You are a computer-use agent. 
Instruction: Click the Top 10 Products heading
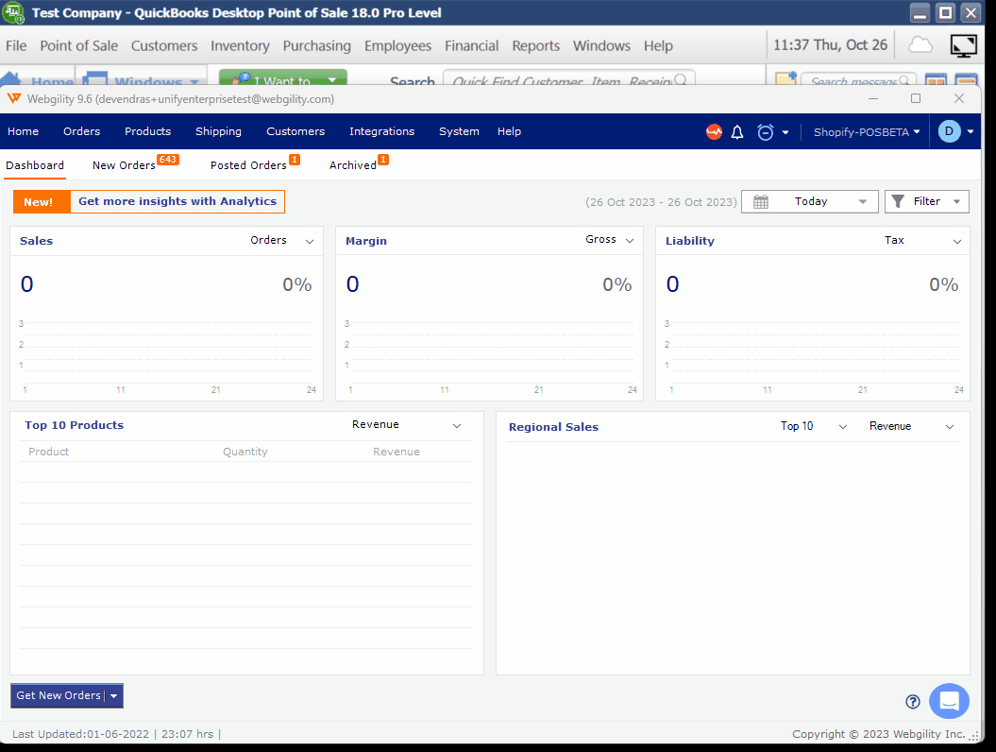pyautogui.click(x=75, y=425)
